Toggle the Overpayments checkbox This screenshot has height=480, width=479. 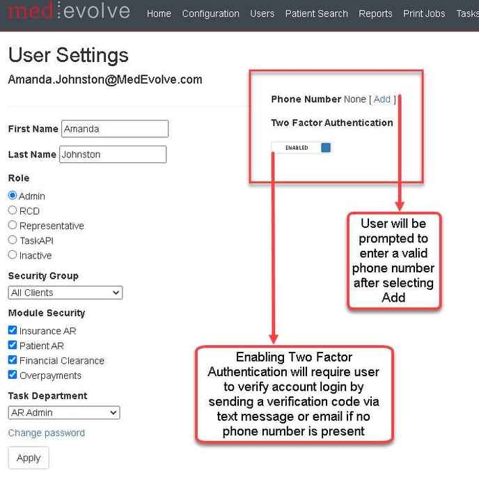coord(13,375)
